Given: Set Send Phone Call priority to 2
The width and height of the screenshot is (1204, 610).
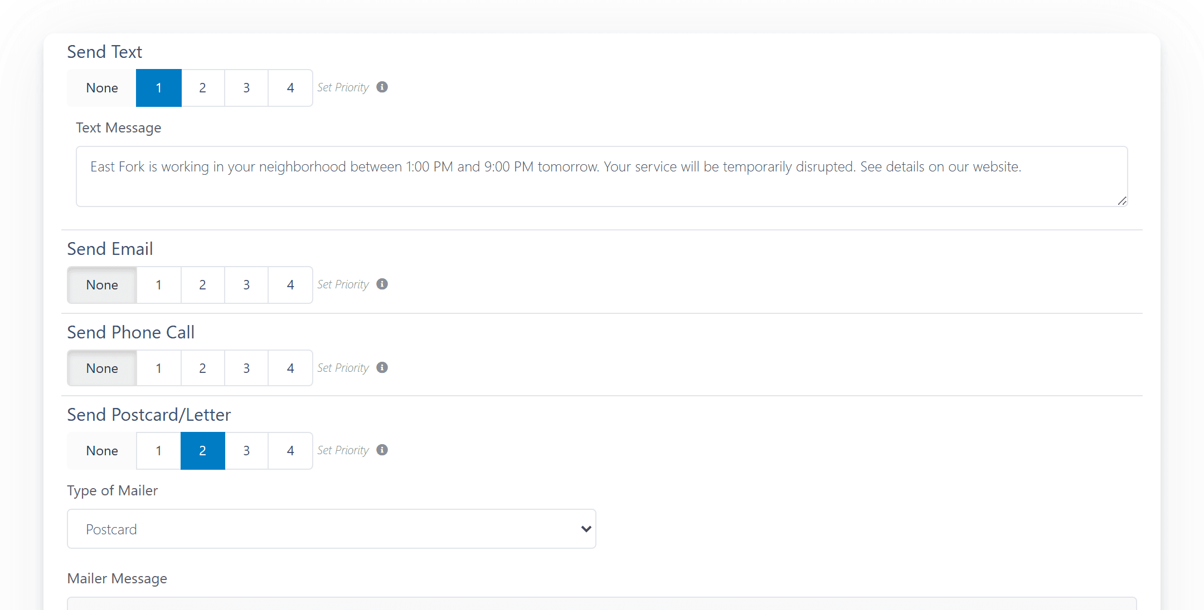Looking at the screenshot, I should click(202, 368).
